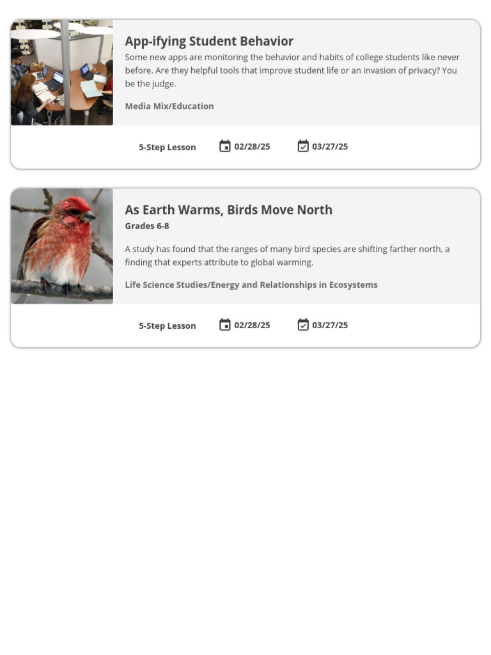Click the 02/28/25 start date on the birds card

252,325
